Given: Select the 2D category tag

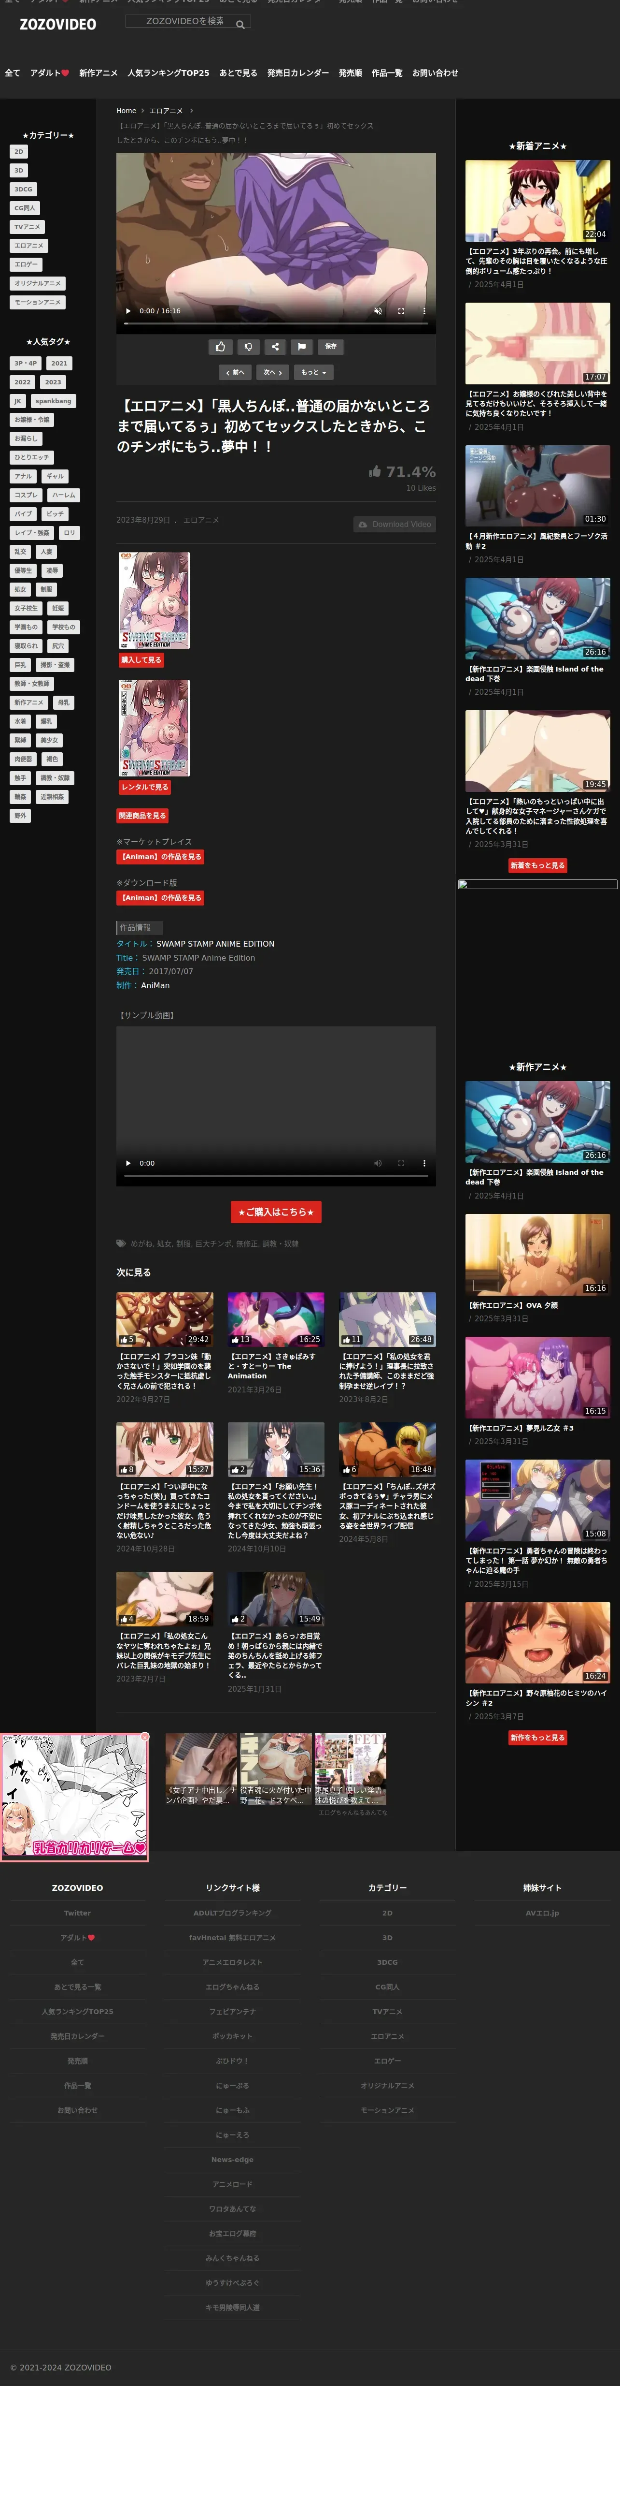Looking at the screenshot, I should (18, 151).
